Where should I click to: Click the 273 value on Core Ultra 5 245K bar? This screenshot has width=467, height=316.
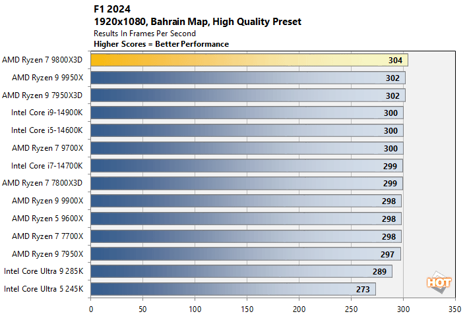363,290
